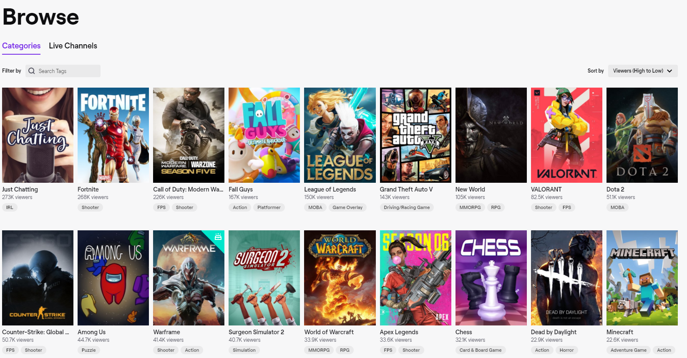Image resolution: width=687 pixels, height=358 pixels.
Task: Open the Counter-Strike: Global ... title link
Action: tap(35, 332)
